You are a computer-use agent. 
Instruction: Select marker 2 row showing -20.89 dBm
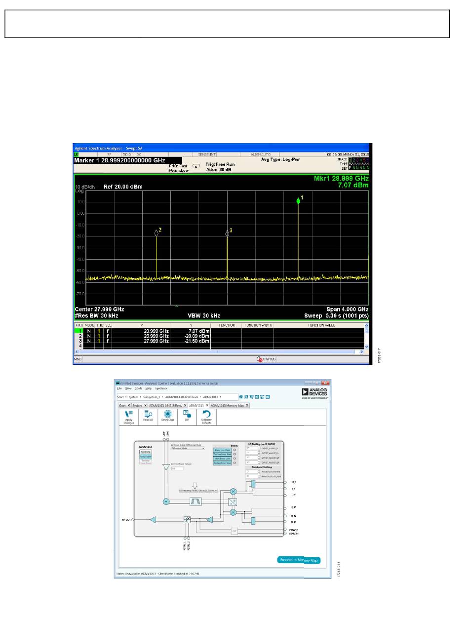[x=219, y=336]
